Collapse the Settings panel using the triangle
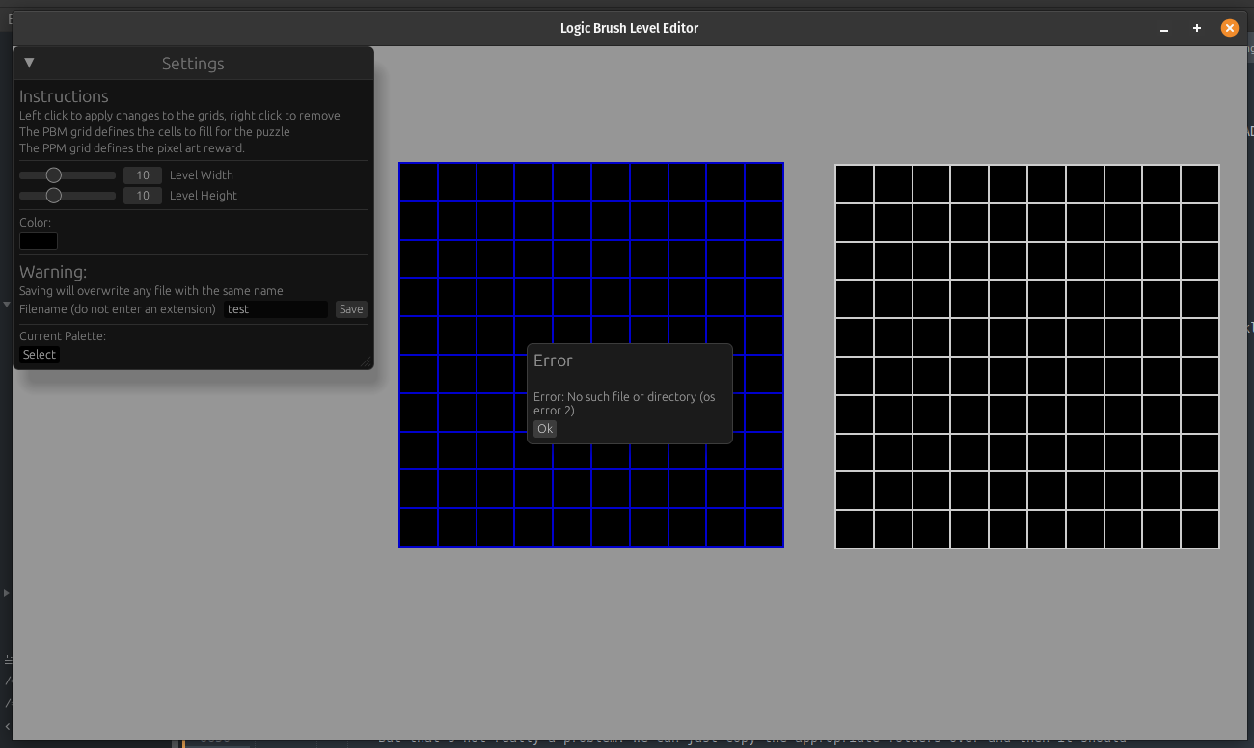 pyautogui.click(x=29, y=63)
